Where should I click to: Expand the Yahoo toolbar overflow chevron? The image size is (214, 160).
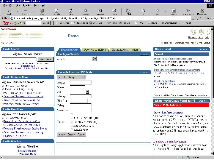tap(211, 23)
